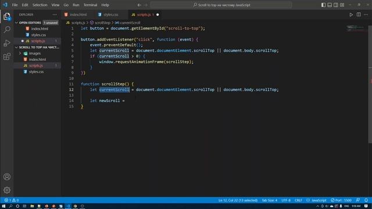Click line number 14 in the gutter
372x209 pixels.
[x=71, y=100]
